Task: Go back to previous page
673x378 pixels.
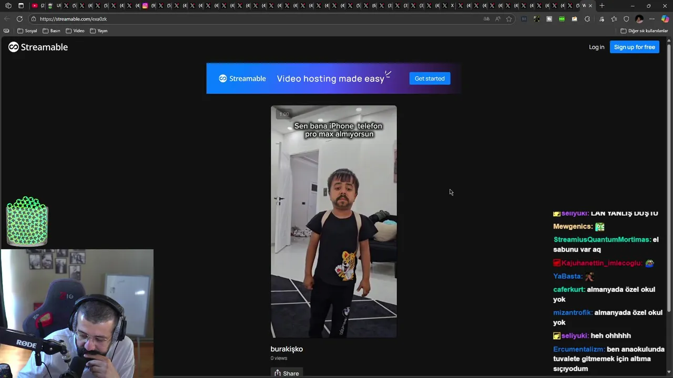Action: pos(6,19)
